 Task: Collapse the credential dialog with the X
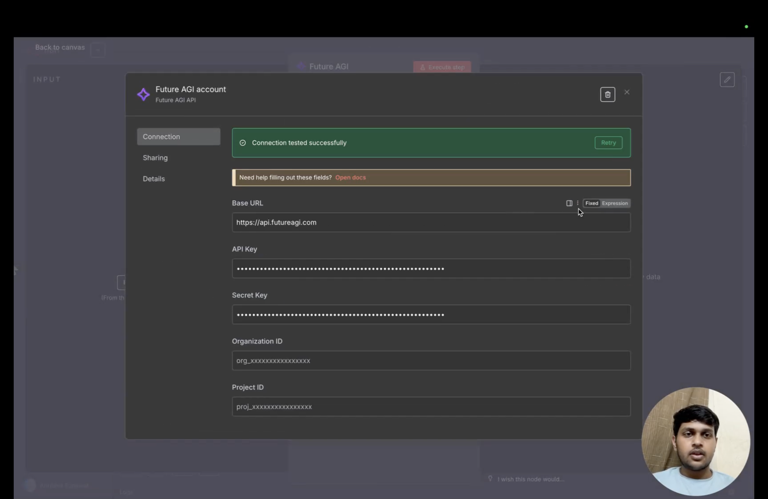tap(627, 92)
